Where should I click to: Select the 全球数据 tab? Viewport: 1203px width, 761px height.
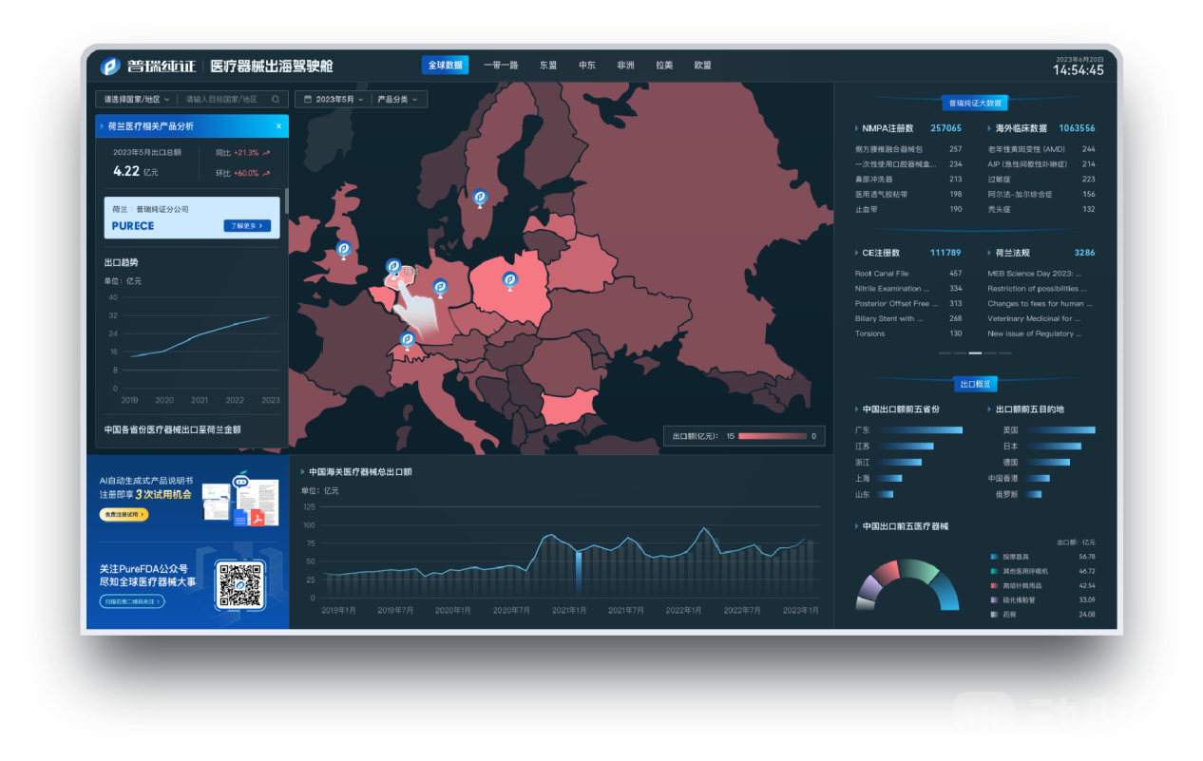(x=445, y=66)
